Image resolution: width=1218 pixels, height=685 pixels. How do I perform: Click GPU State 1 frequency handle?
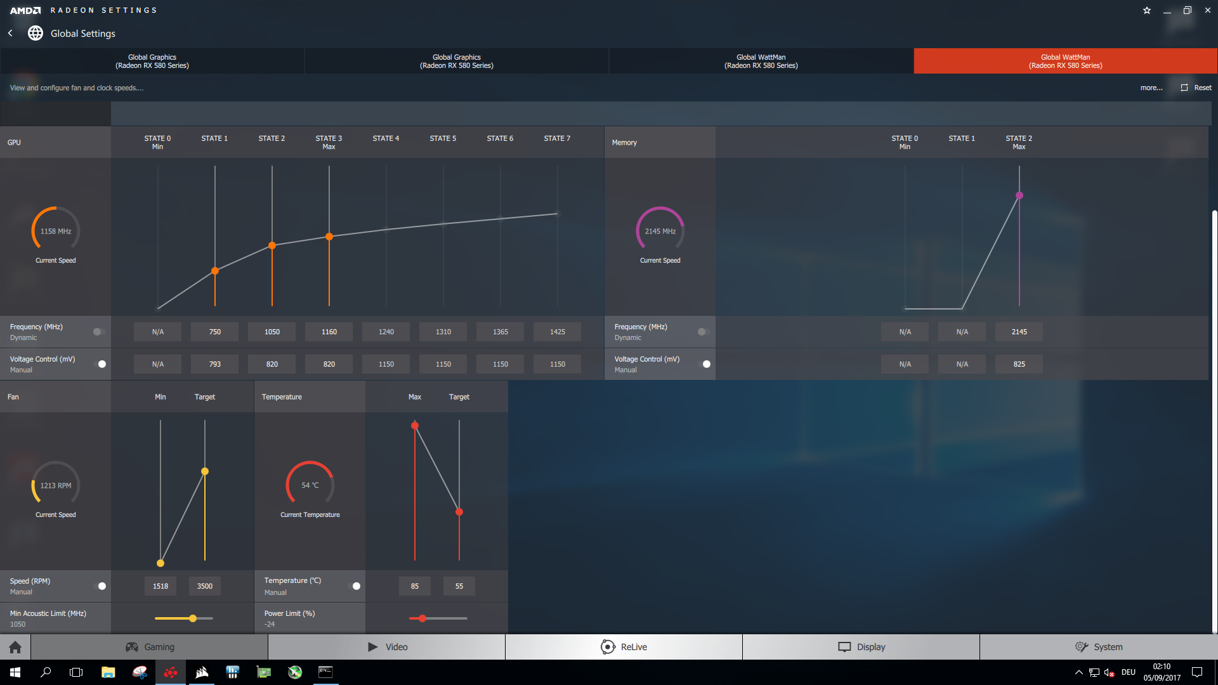(215, 271)
